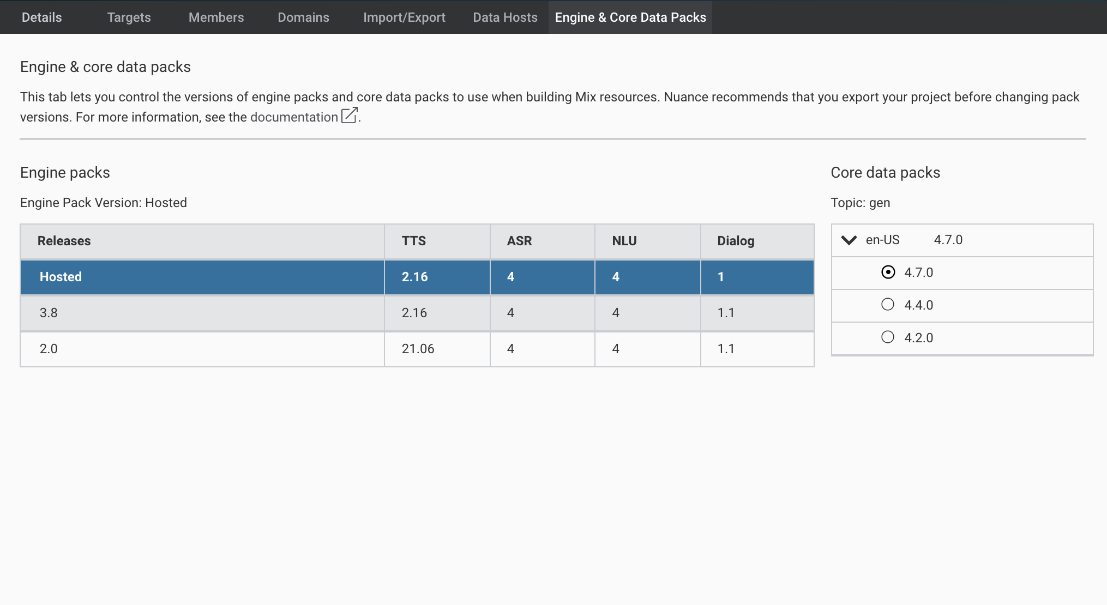Click the Releases column header
This screenshot has height=605, width=1107.
point(64,241)
